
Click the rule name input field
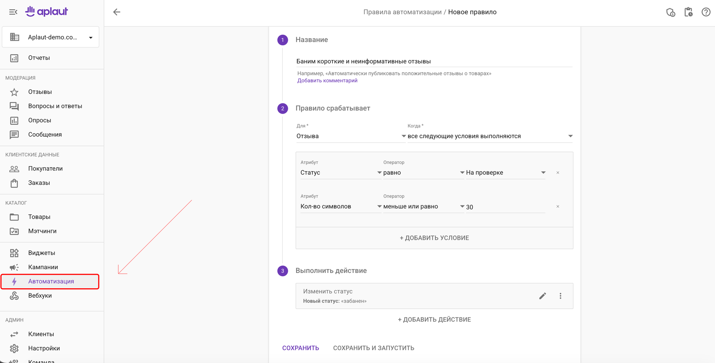[x=434, y=61]
